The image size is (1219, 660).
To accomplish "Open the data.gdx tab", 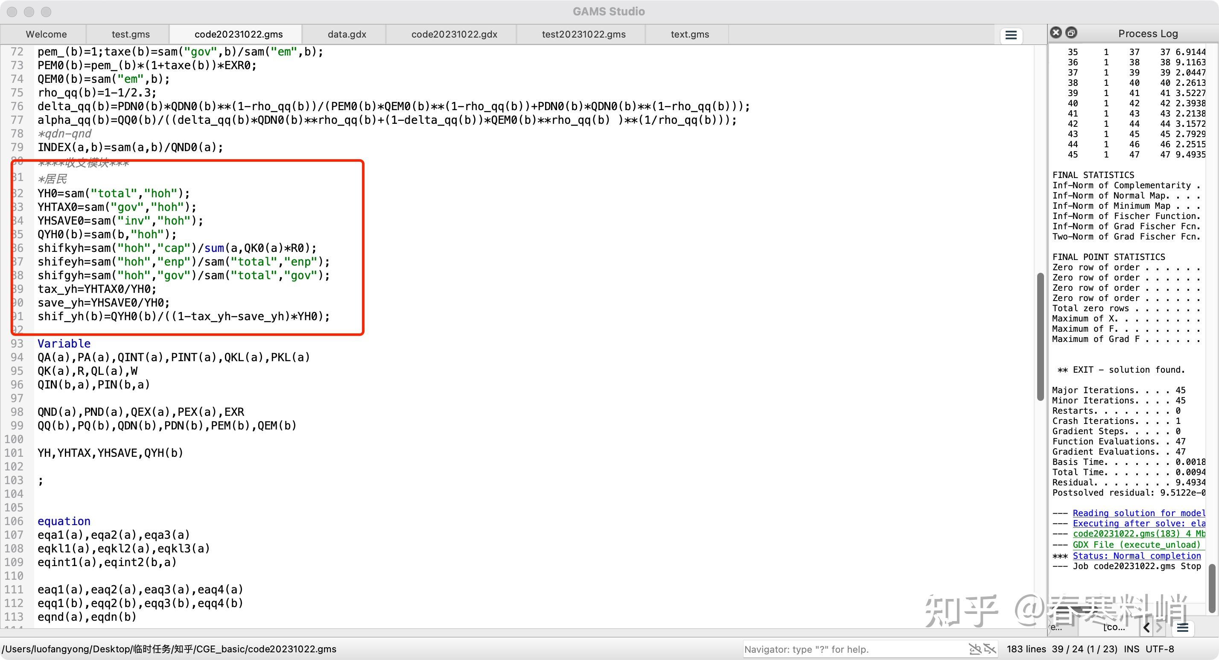I will pyautogui.click(x=347, y=34).
